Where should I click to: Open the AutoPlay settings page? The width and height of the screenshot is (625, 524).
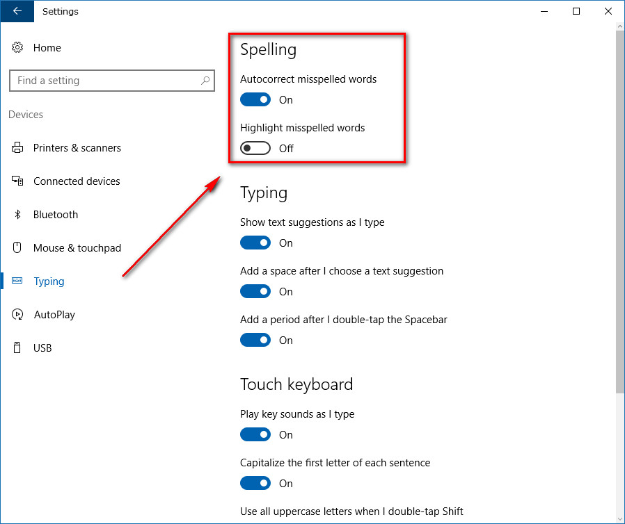tap(54, 314)
